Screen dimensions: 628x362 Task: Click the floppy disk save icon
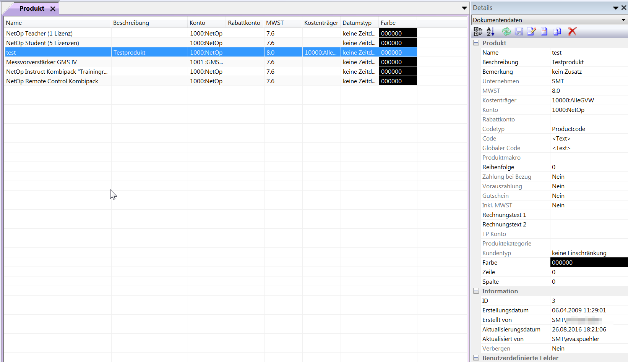[519, 32]
